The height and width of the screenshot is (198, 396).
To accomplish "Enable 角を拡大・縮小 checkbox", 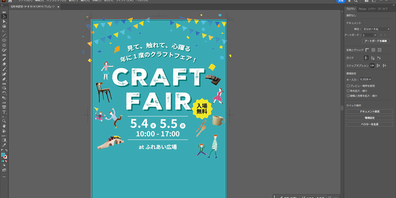I will 348,91.
